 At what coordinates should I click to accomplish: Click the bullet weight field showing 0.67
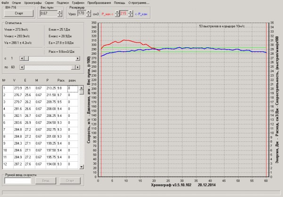pos(49,14)
